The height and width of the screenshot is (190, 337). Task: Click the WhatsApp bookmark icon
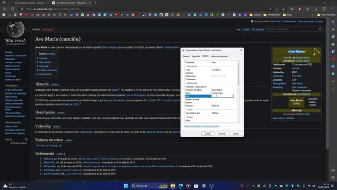(x=83, y=15)
